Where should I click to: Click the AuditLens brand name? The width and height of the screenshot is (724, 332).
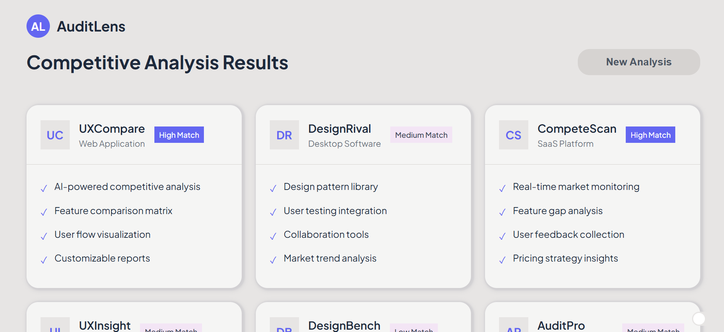(91, 26)
